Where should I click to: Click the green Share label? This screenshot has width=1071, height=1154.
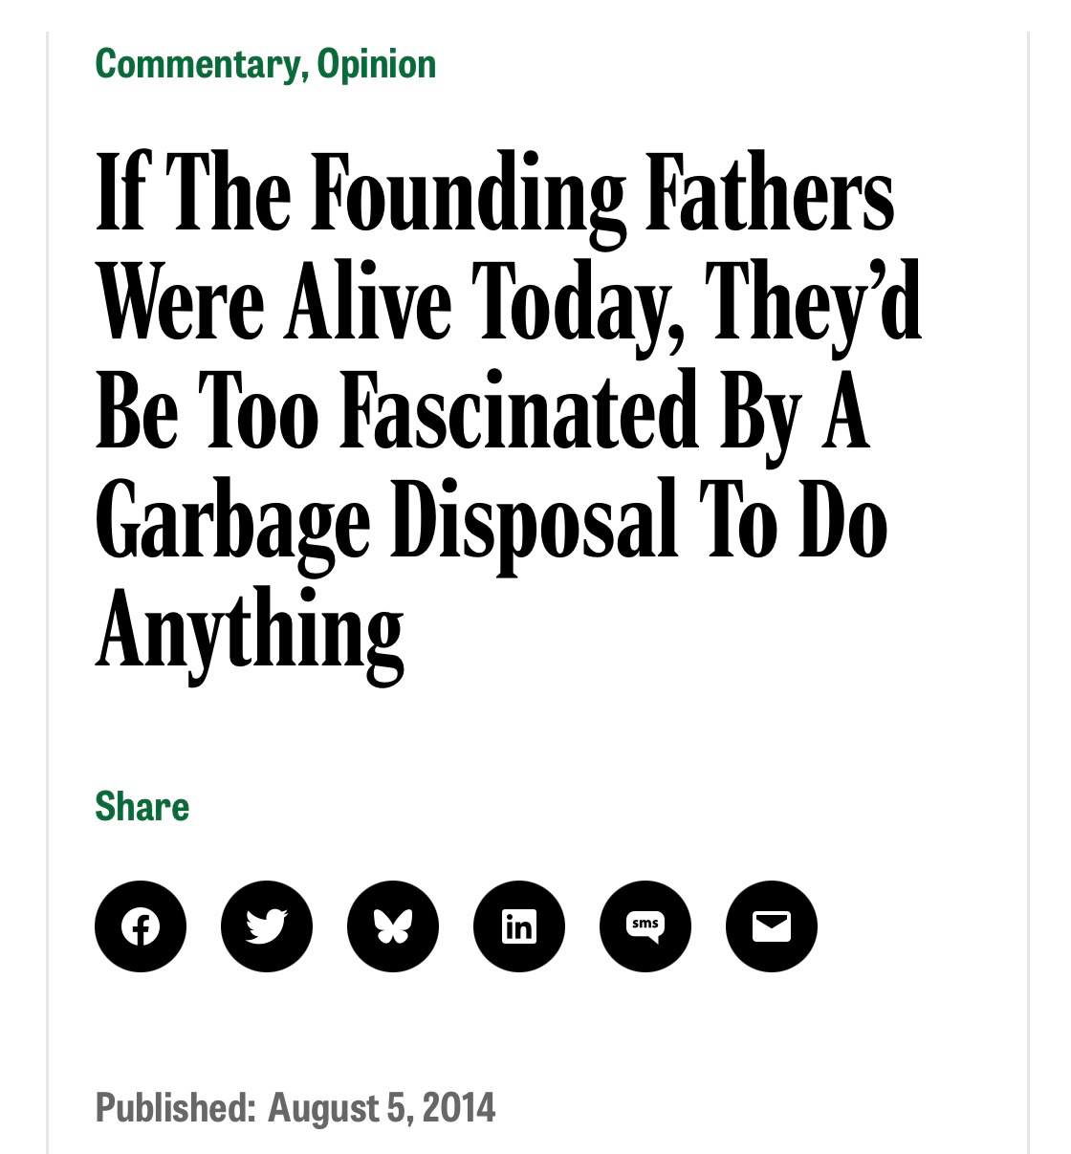(x=142, y=807)
